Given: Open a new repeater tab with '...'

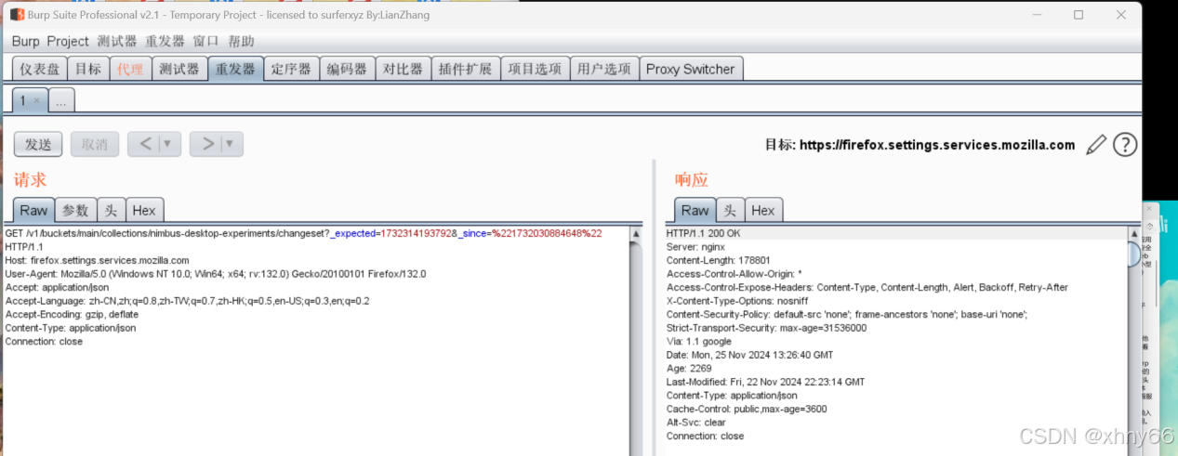Looking at the screenshot, I should pyautogui.click(x=61, y=100).
